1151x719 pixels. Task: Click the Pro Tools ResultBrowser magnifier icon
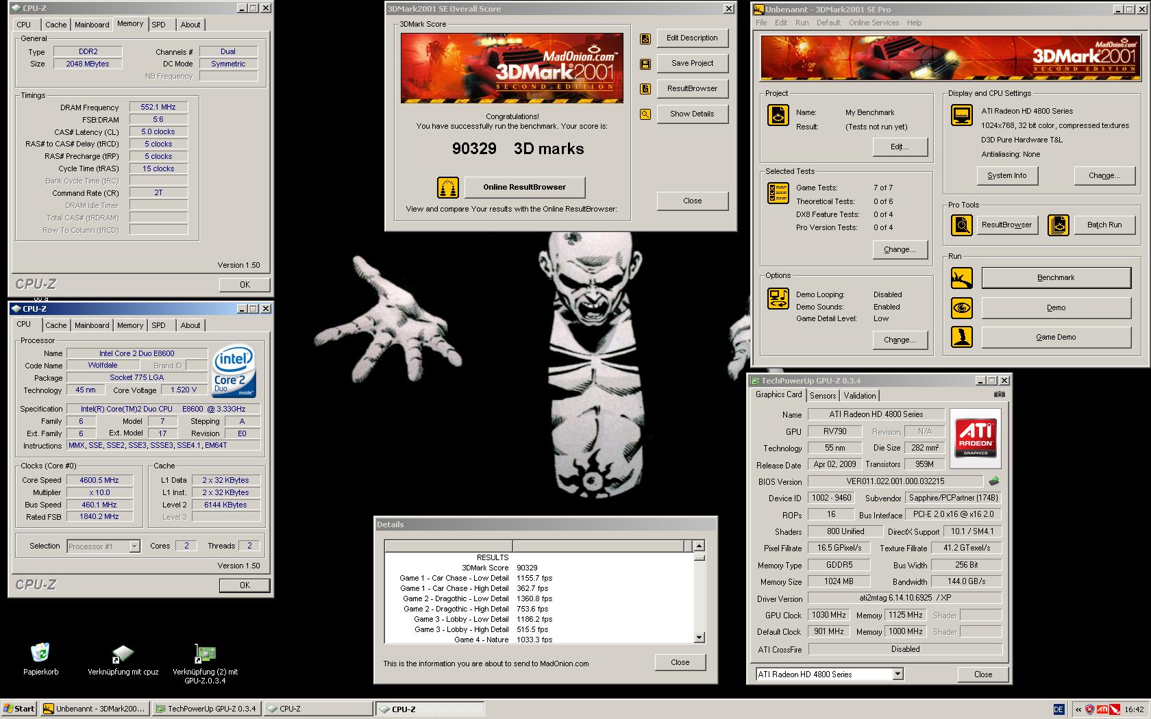961,225
